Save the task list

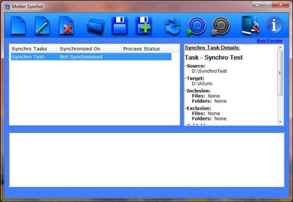coord(120,26)
